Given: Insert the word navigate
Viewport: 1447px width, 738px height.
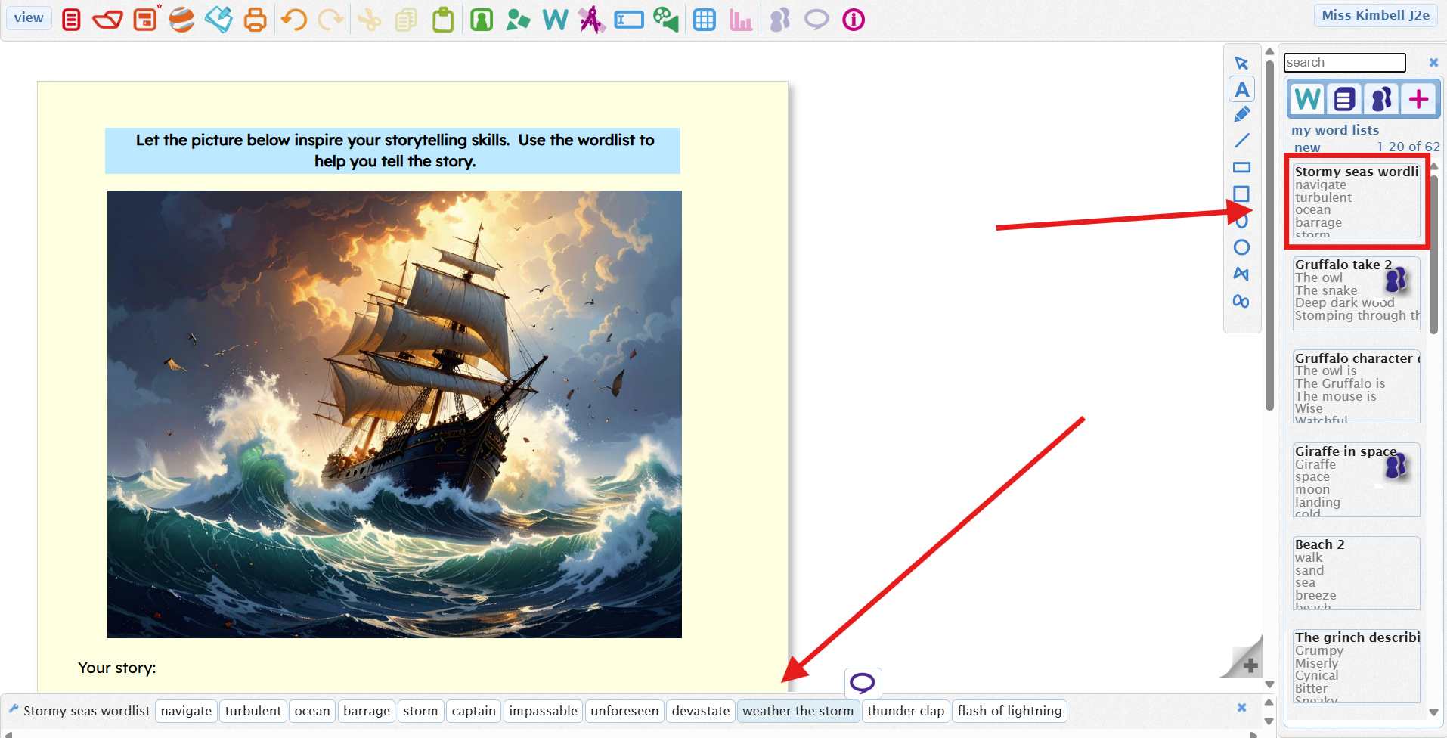Looking at the screenshot, I should click(186, 711).
